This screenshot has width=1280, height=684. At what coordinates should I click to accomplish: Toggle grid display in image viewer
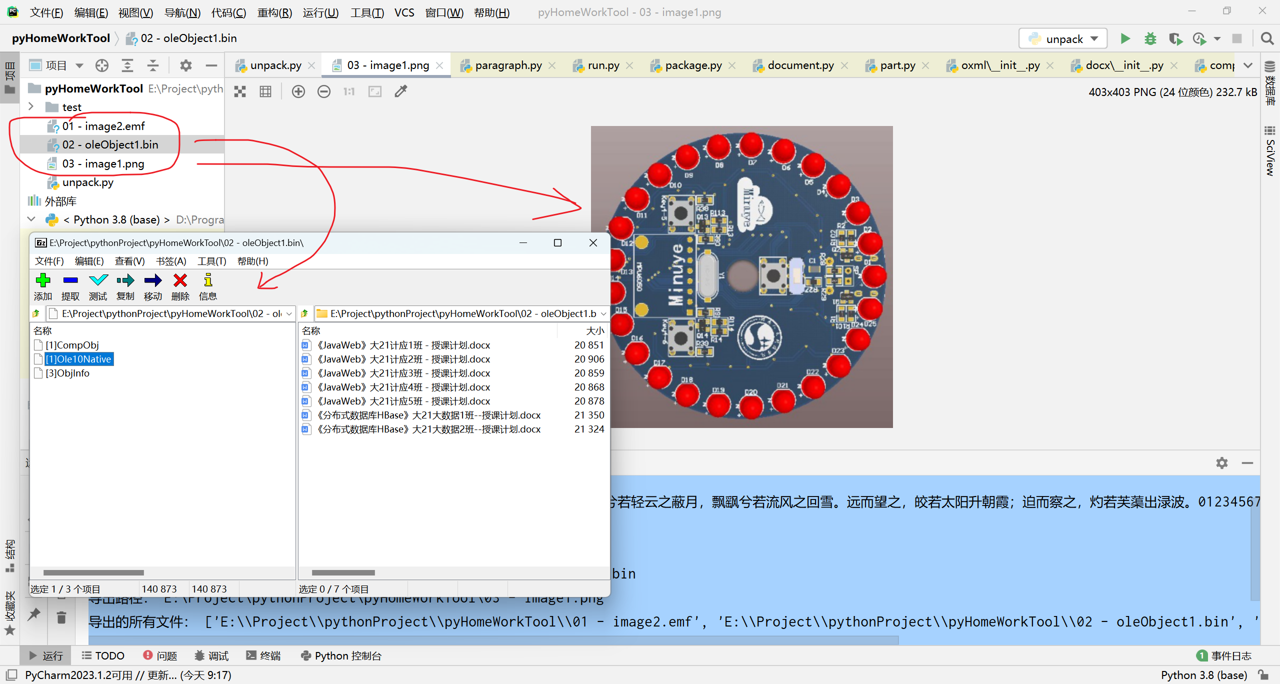coord(265,91)
